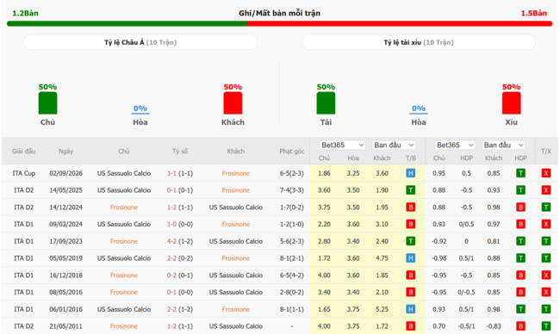Open US Sassuolo Calcio link in 14/05/2025 row
Screen dimensions: 560x334
click(x=124, y=190)
